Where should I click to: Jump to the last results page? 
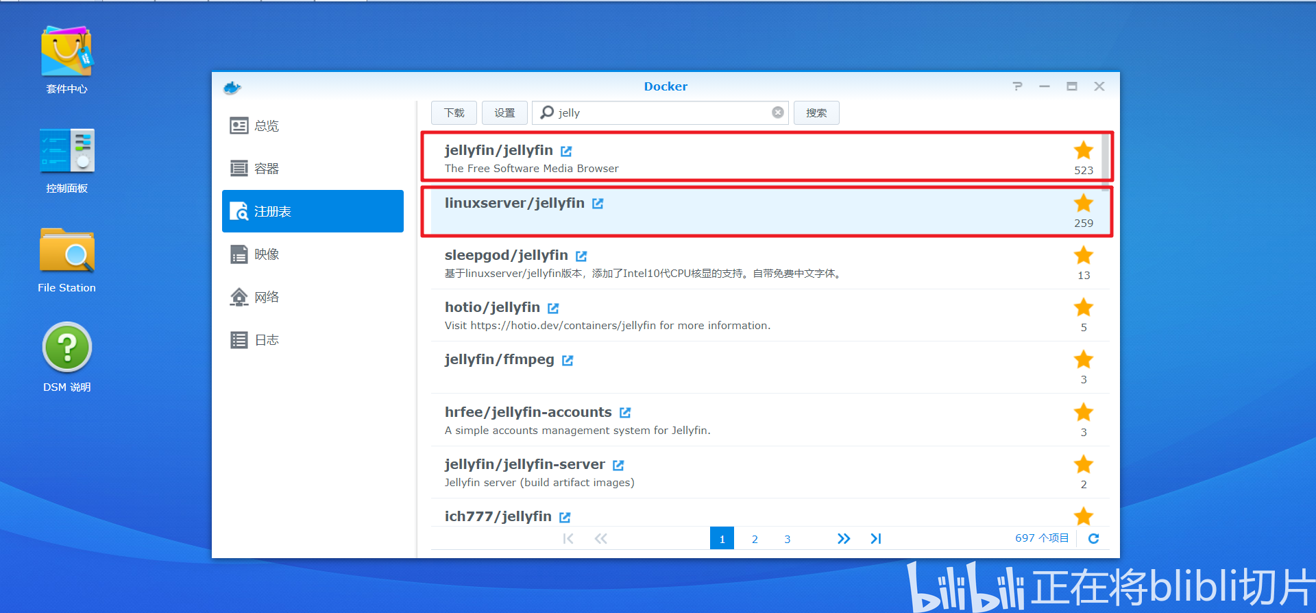tap(876, 538)
